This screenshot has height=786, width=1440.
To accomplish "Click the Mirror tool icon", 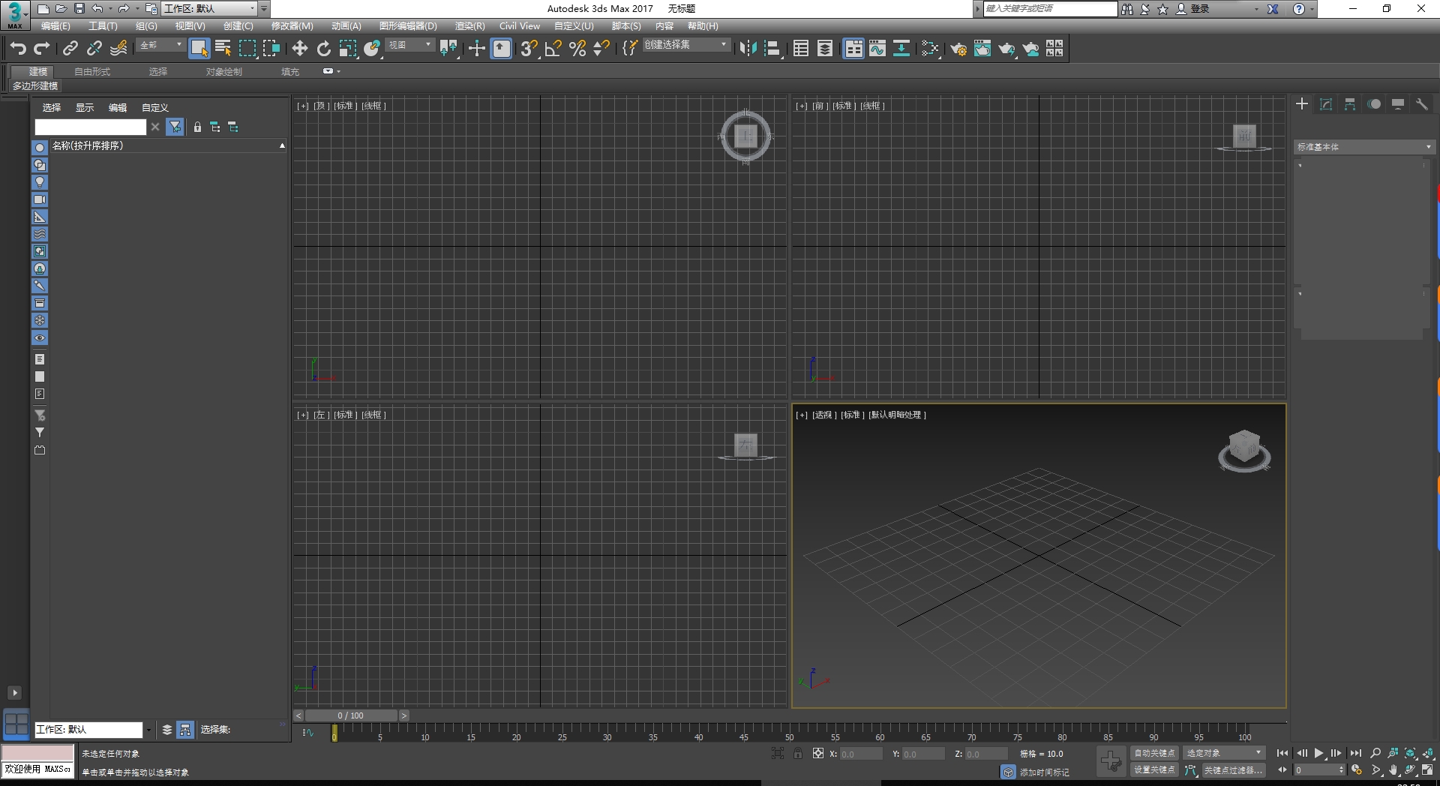I will [x=747, y=48].
